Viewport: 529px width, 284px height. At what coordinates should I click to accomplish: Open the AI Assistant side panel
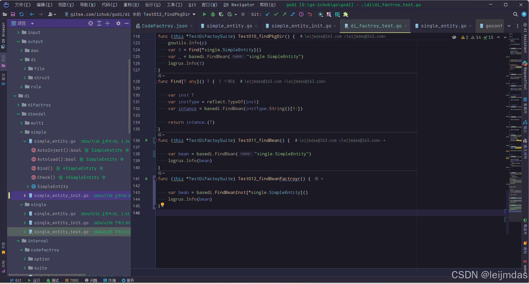(525, 38)
